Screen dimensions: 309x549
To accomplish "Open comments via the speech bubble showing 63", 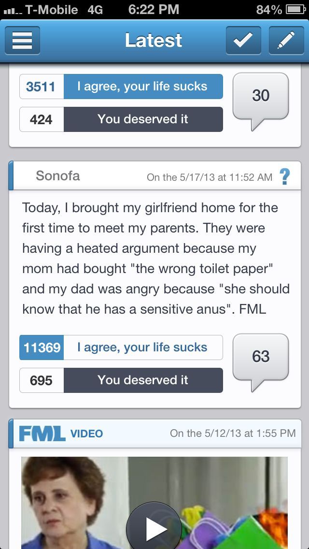I will click(260, 356).
